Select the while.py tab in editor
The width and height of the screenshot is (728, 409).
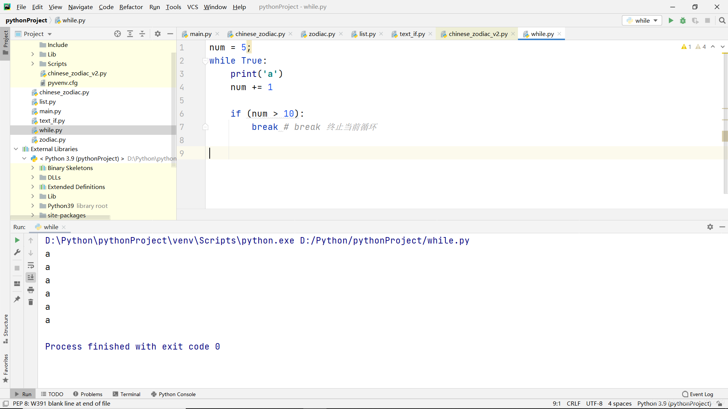point(541,34)
